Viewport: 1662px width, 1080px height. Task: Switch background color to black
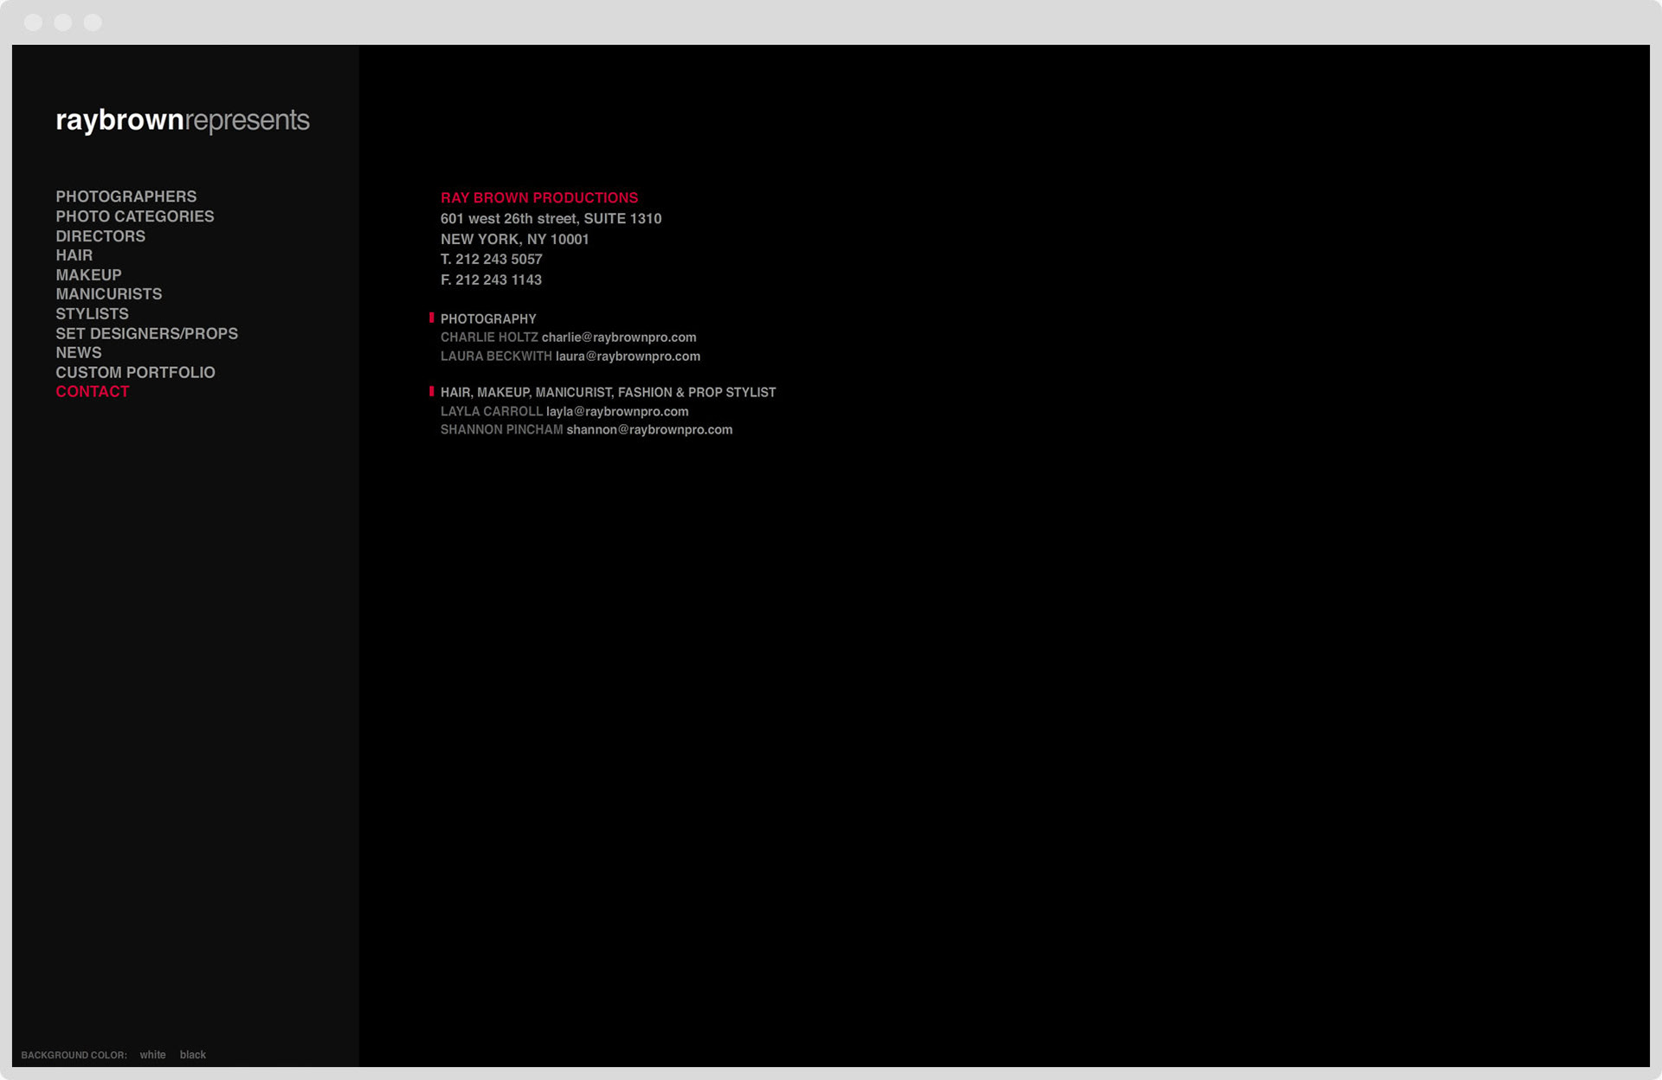pos(192,1055)
